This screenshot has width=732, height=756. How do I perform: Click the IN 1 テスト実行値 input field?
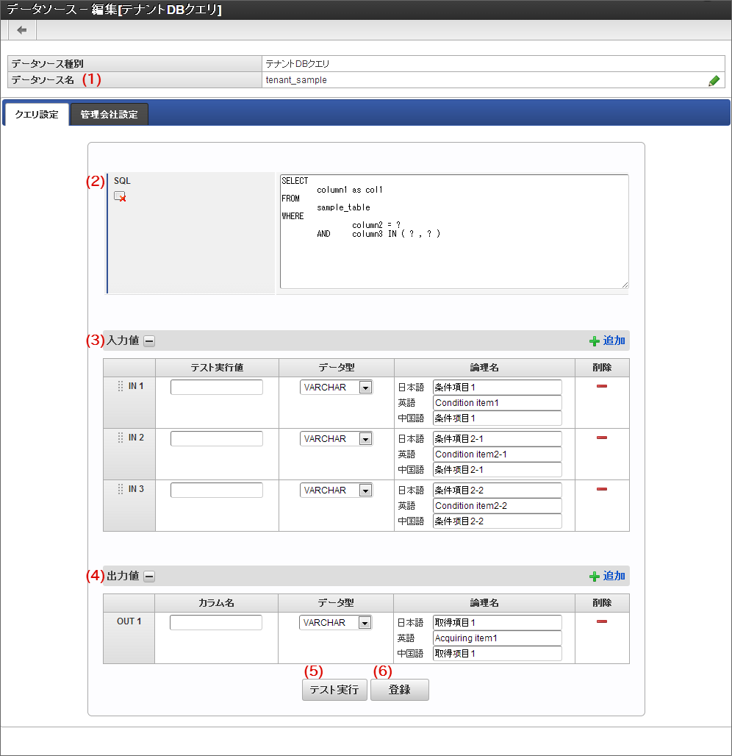216,388
